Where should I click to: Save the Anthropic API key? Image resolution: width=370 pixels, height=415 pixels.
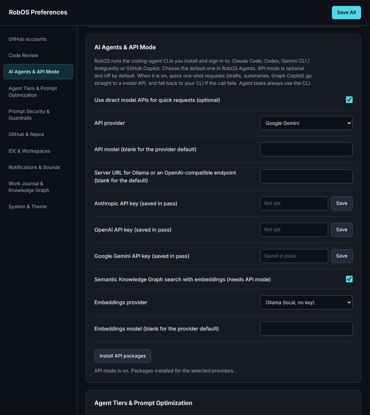342,203
